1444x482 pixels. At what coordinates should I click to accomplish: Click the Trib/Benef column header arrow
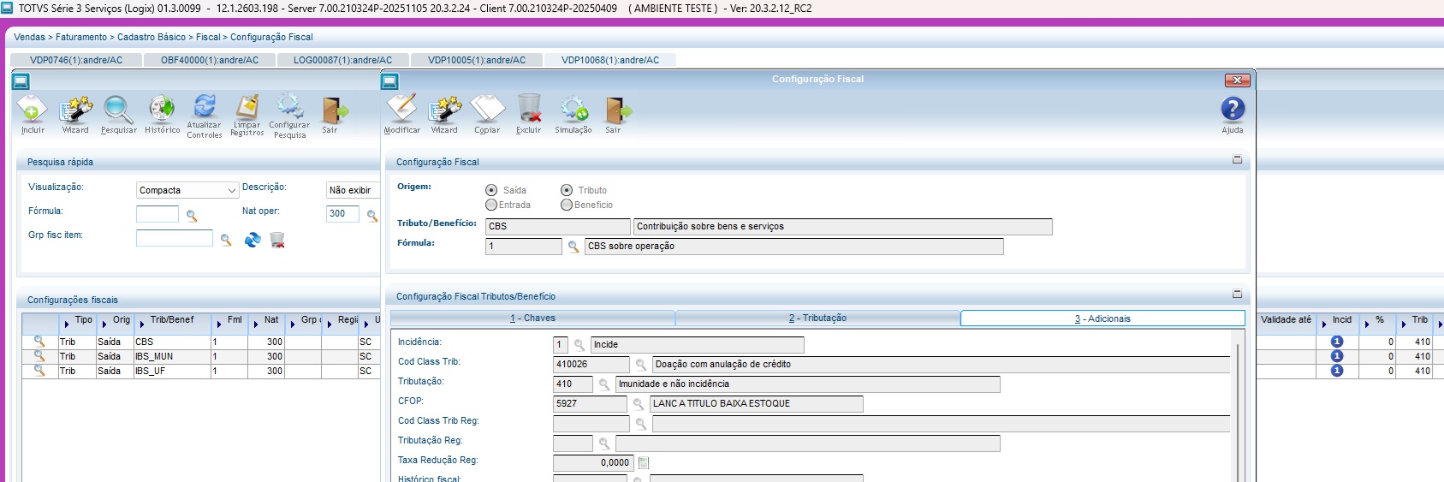point(141,324)
